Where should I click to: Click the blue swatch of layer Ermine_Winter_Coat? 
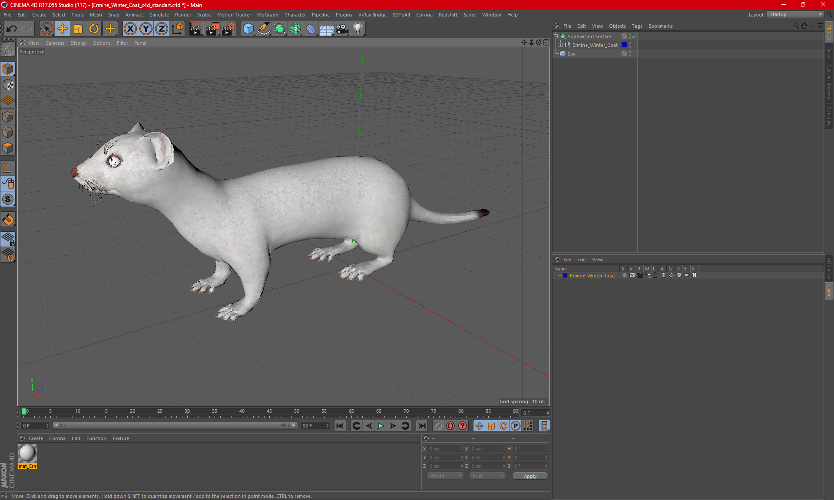pyautogui.click(x=565, y=276)
